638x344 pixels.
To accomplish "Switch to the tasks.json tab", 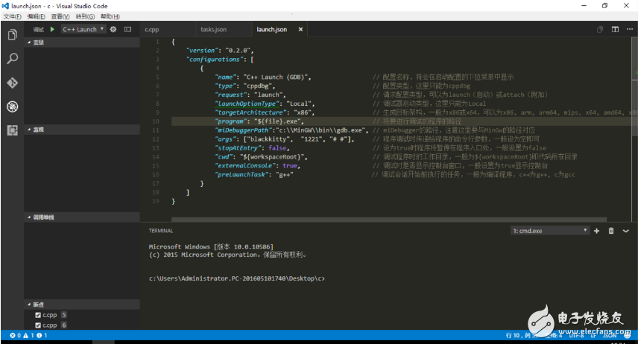I will (x=224, y=29).
